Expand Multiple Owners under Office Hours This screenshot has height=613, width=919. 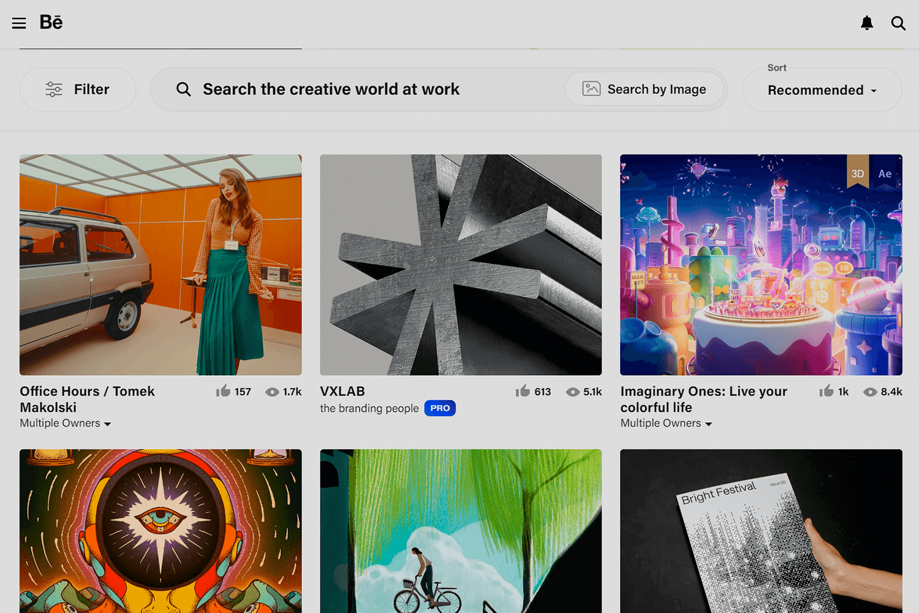(x=66, y=424)
